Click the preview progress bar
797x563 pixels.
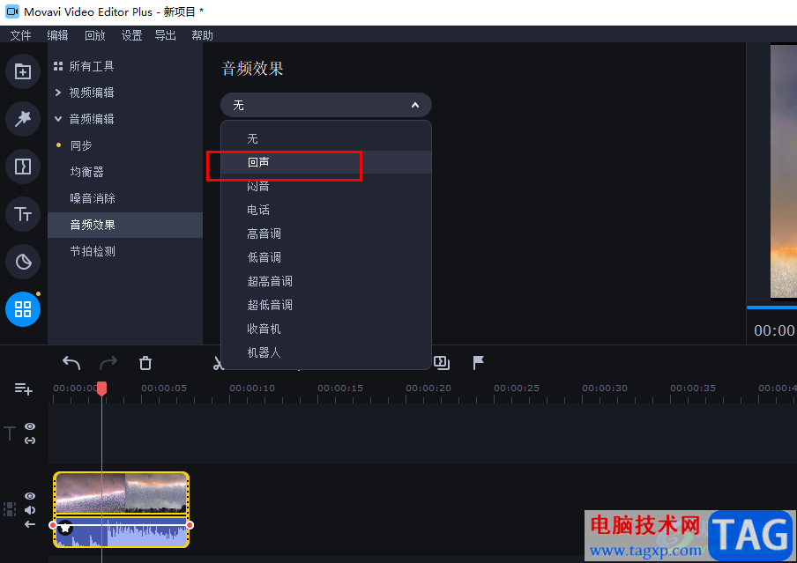click(771, 307)
